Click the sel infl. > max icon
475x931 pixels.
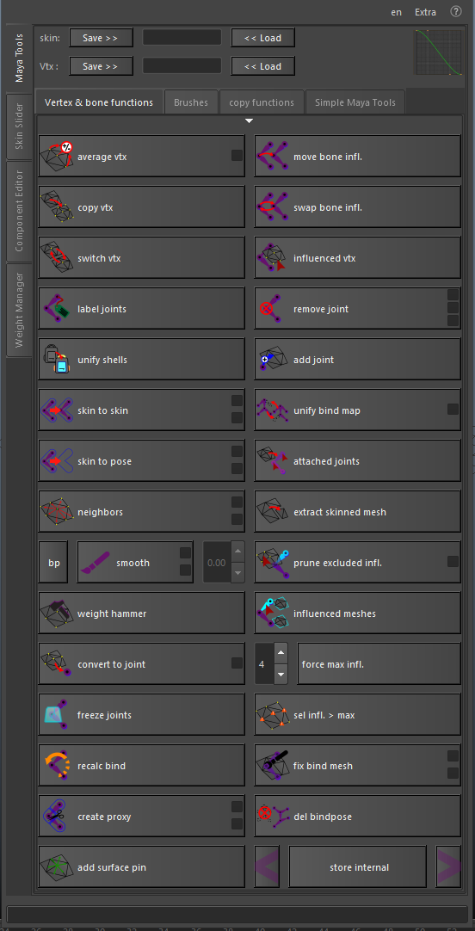pos(273,714)
